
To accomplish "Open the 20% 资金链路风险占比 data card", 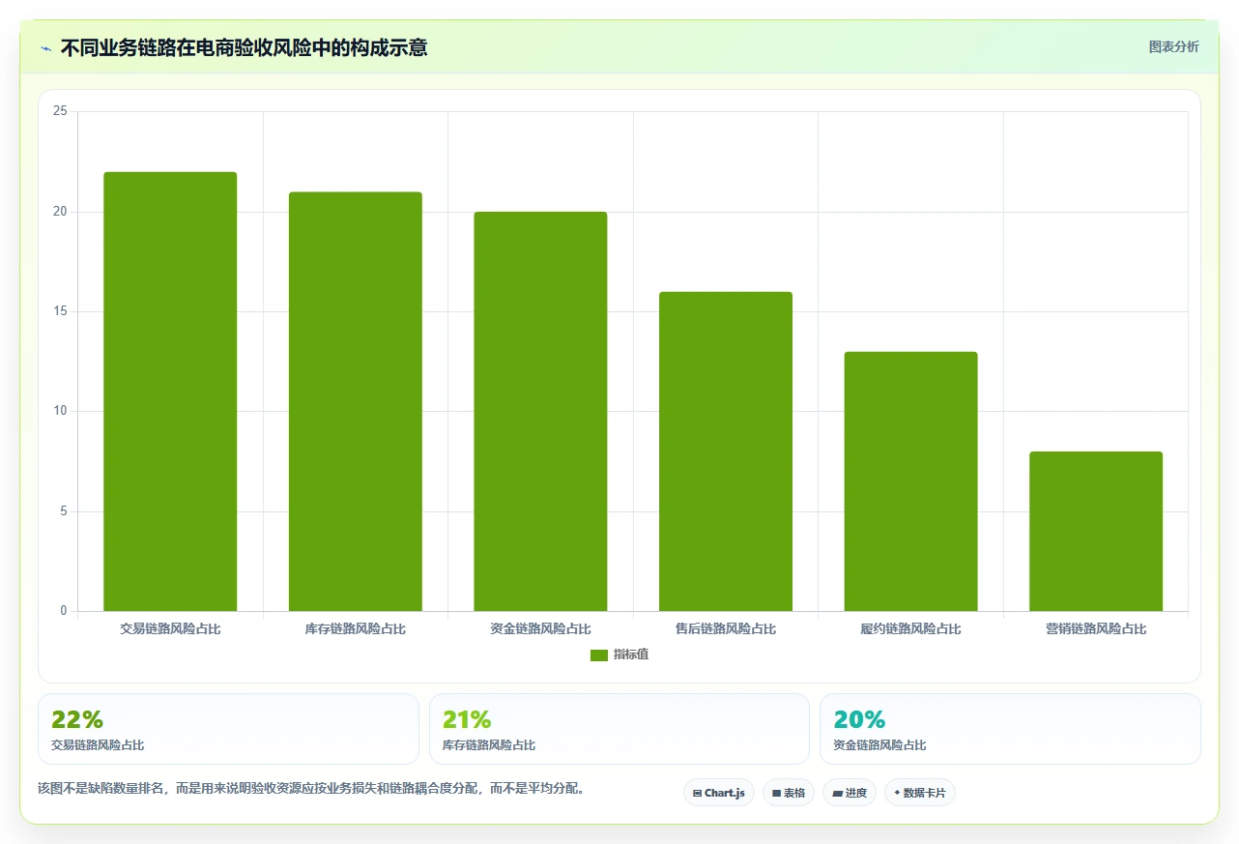I will 1010,729.
